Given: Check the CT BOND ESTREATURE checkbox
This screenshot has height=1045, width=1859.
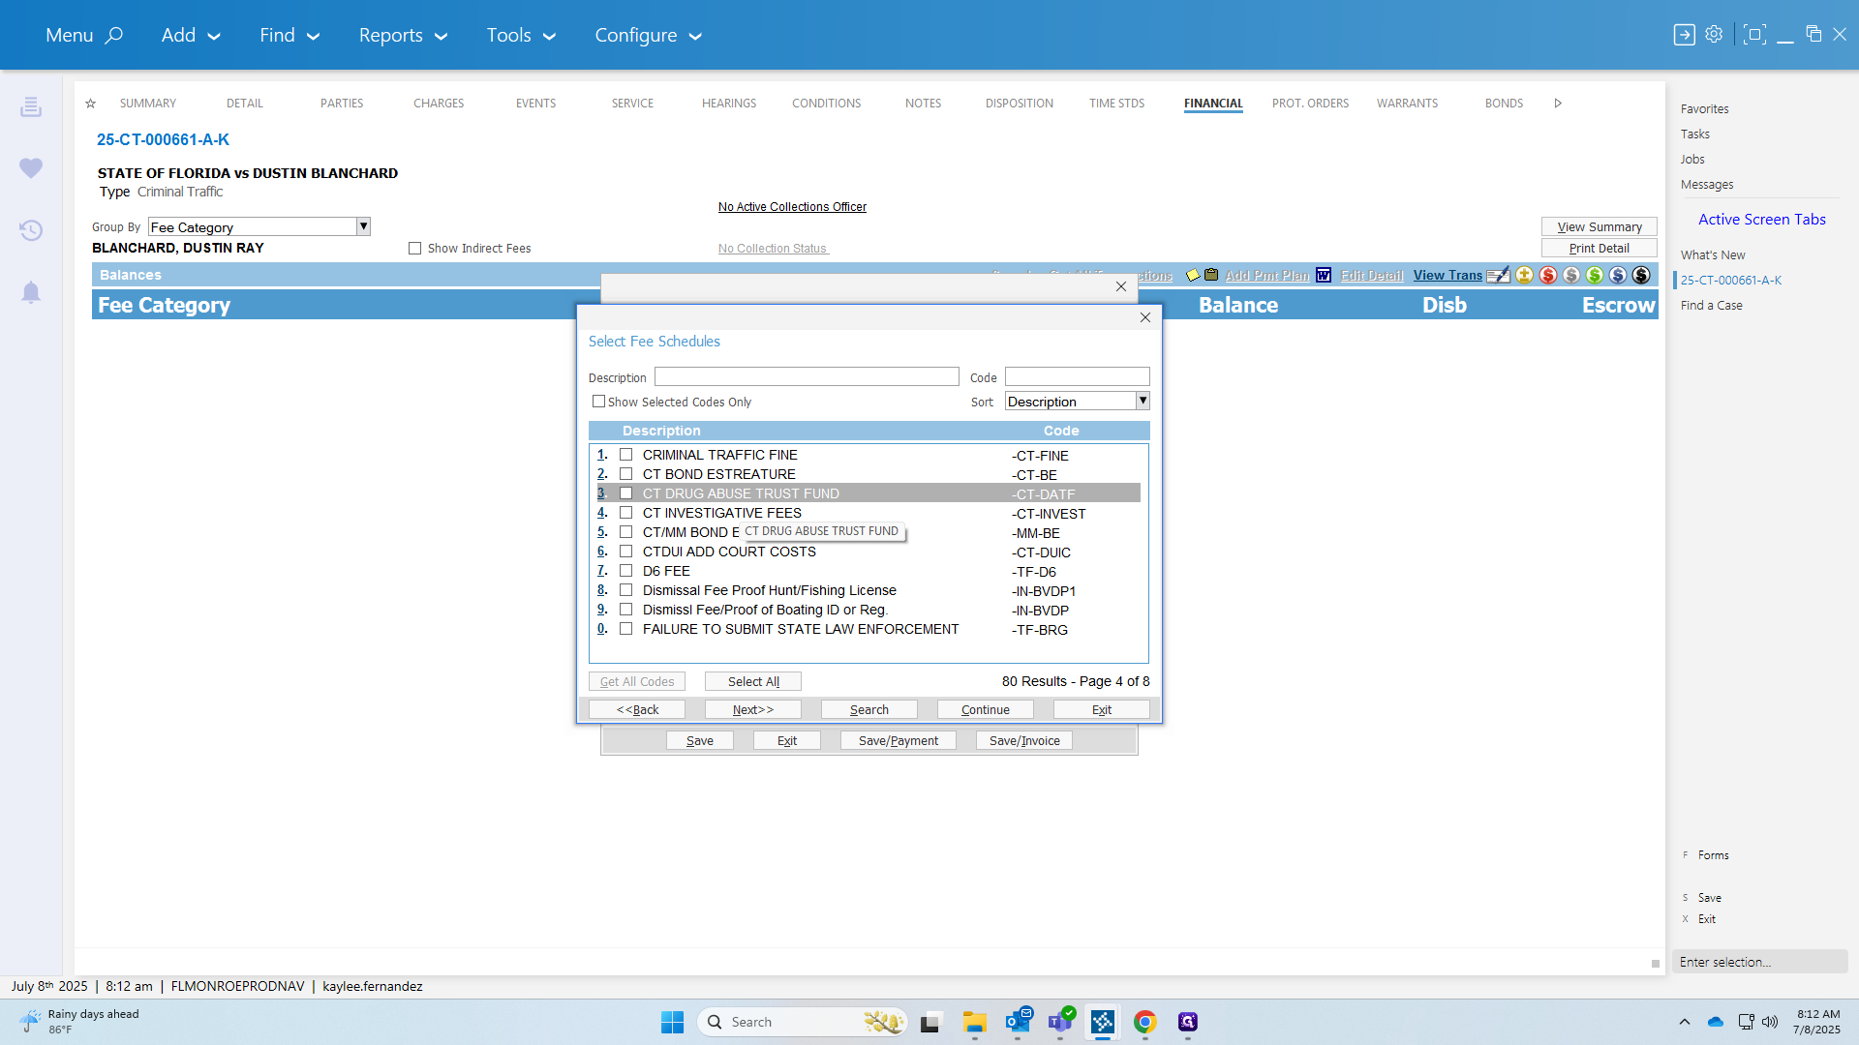Looking at the screenshot, I should [x=625, y=474].
